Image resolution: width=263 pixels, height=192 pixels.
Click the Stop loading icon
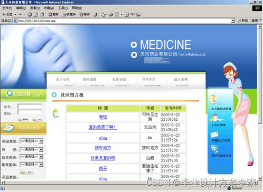pos(30,14)
